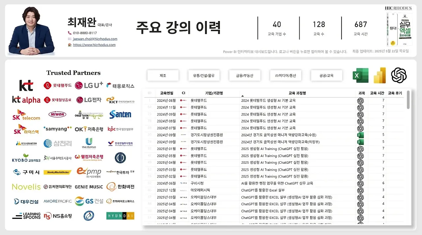This screenshot has height=235, width=422.
Task: Select the ezpmp logo
Action: [x=89, y=173]
